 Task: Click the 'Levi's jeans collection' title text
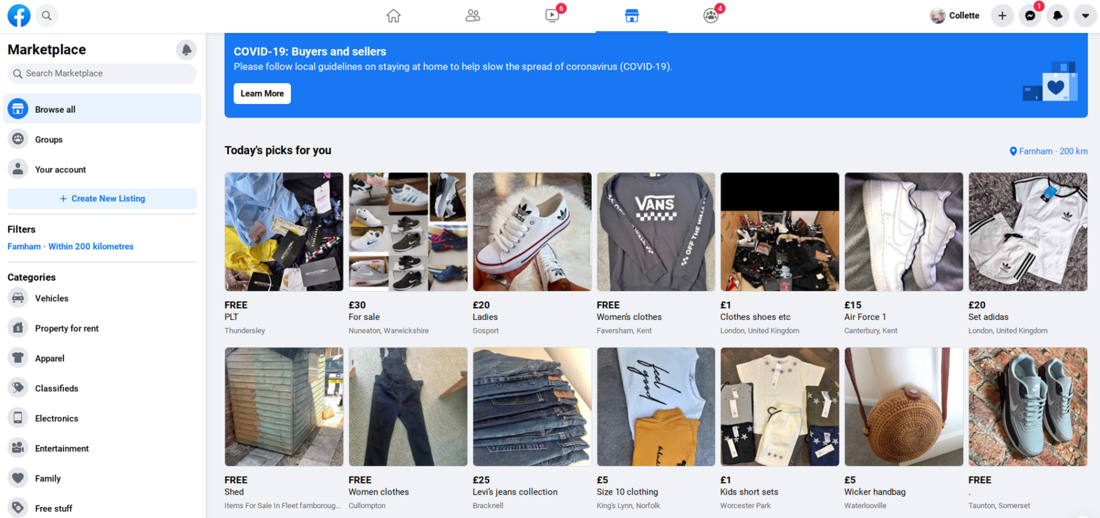tap(515, 492)
